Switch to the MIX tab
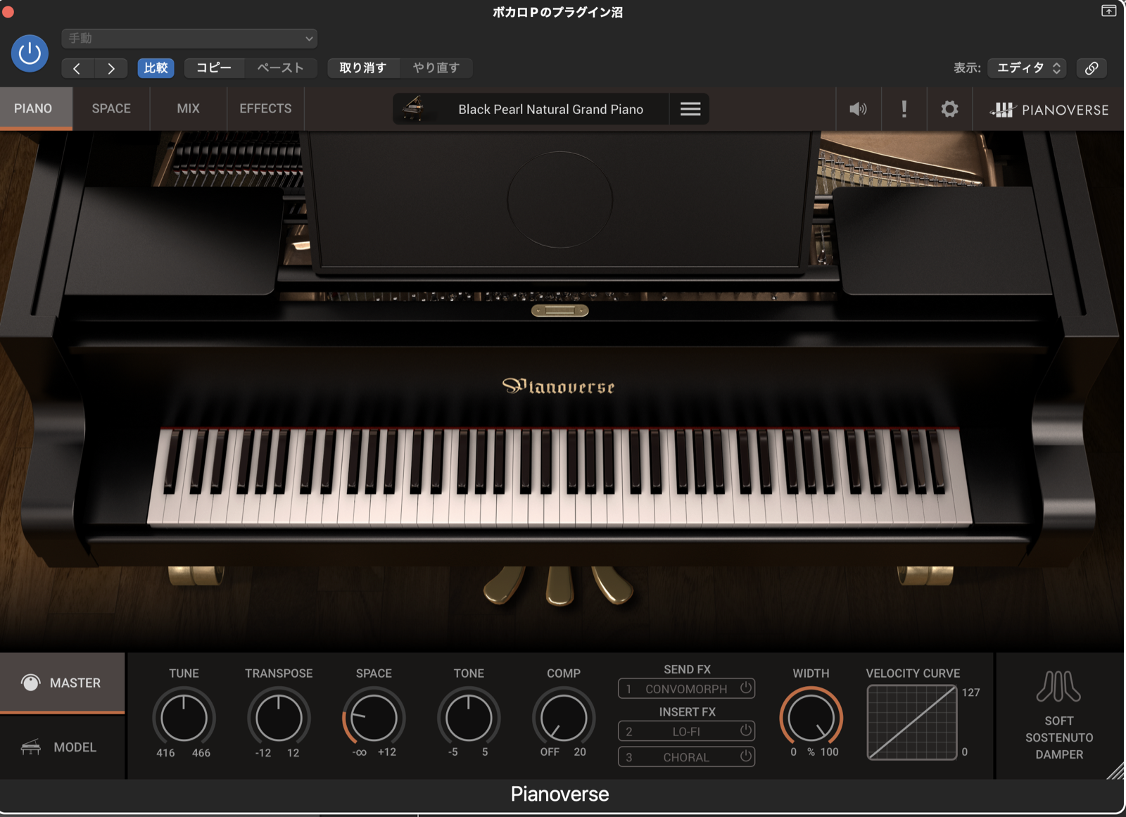Viewport: 1126px width, 817px height. tap(188, 108)
